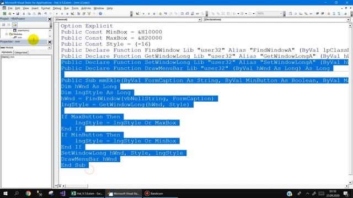This screenshot has height=198, width=353.
Task: Click the Uncomment Block icon in Edit toolbar
Action: click(339, 14)
